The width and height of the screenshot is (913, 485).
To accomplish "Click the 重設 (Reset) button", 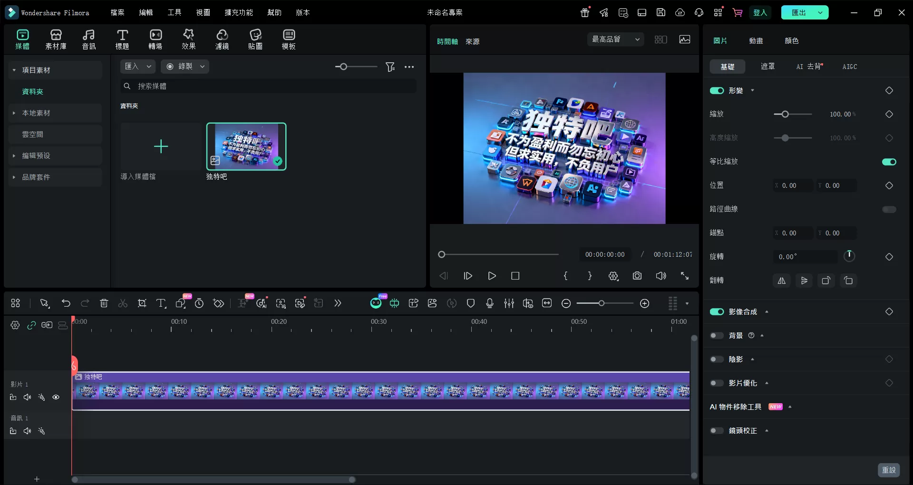I will [889, 470].
